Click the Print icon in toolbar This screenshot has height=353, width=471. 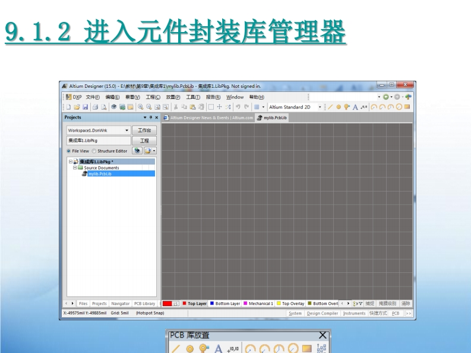pyautogui.click(x=95, y=107)
